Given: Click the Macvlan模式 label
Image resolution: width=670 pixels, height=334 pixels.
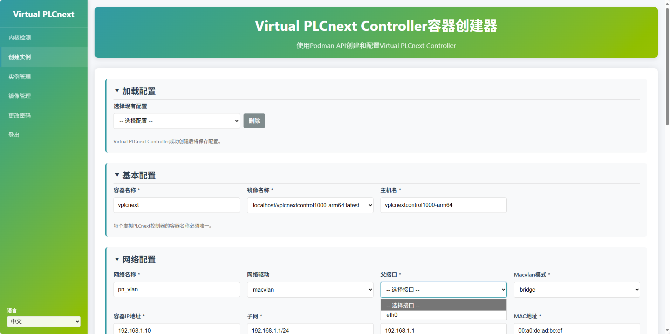Looking at the screenshot, I should point(532,274).
